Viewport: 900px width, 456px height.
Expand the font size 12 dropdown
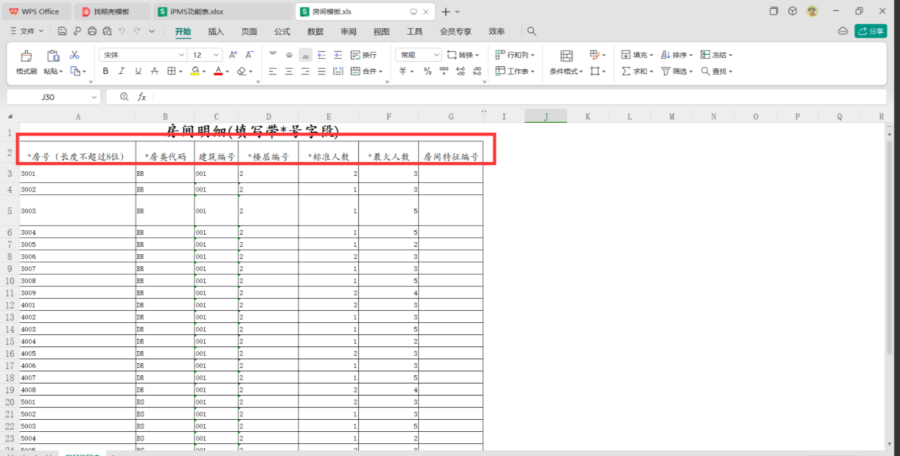[x=216, y=55]
